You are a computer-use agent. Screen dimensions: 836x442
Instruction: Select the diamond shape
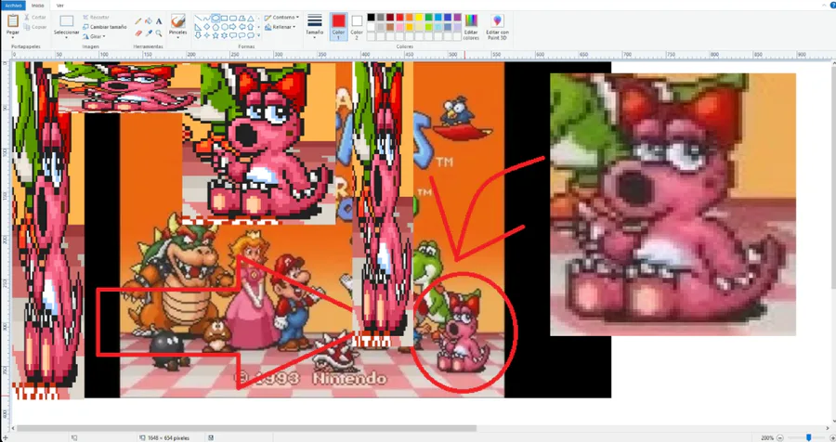tap(206, 27)
